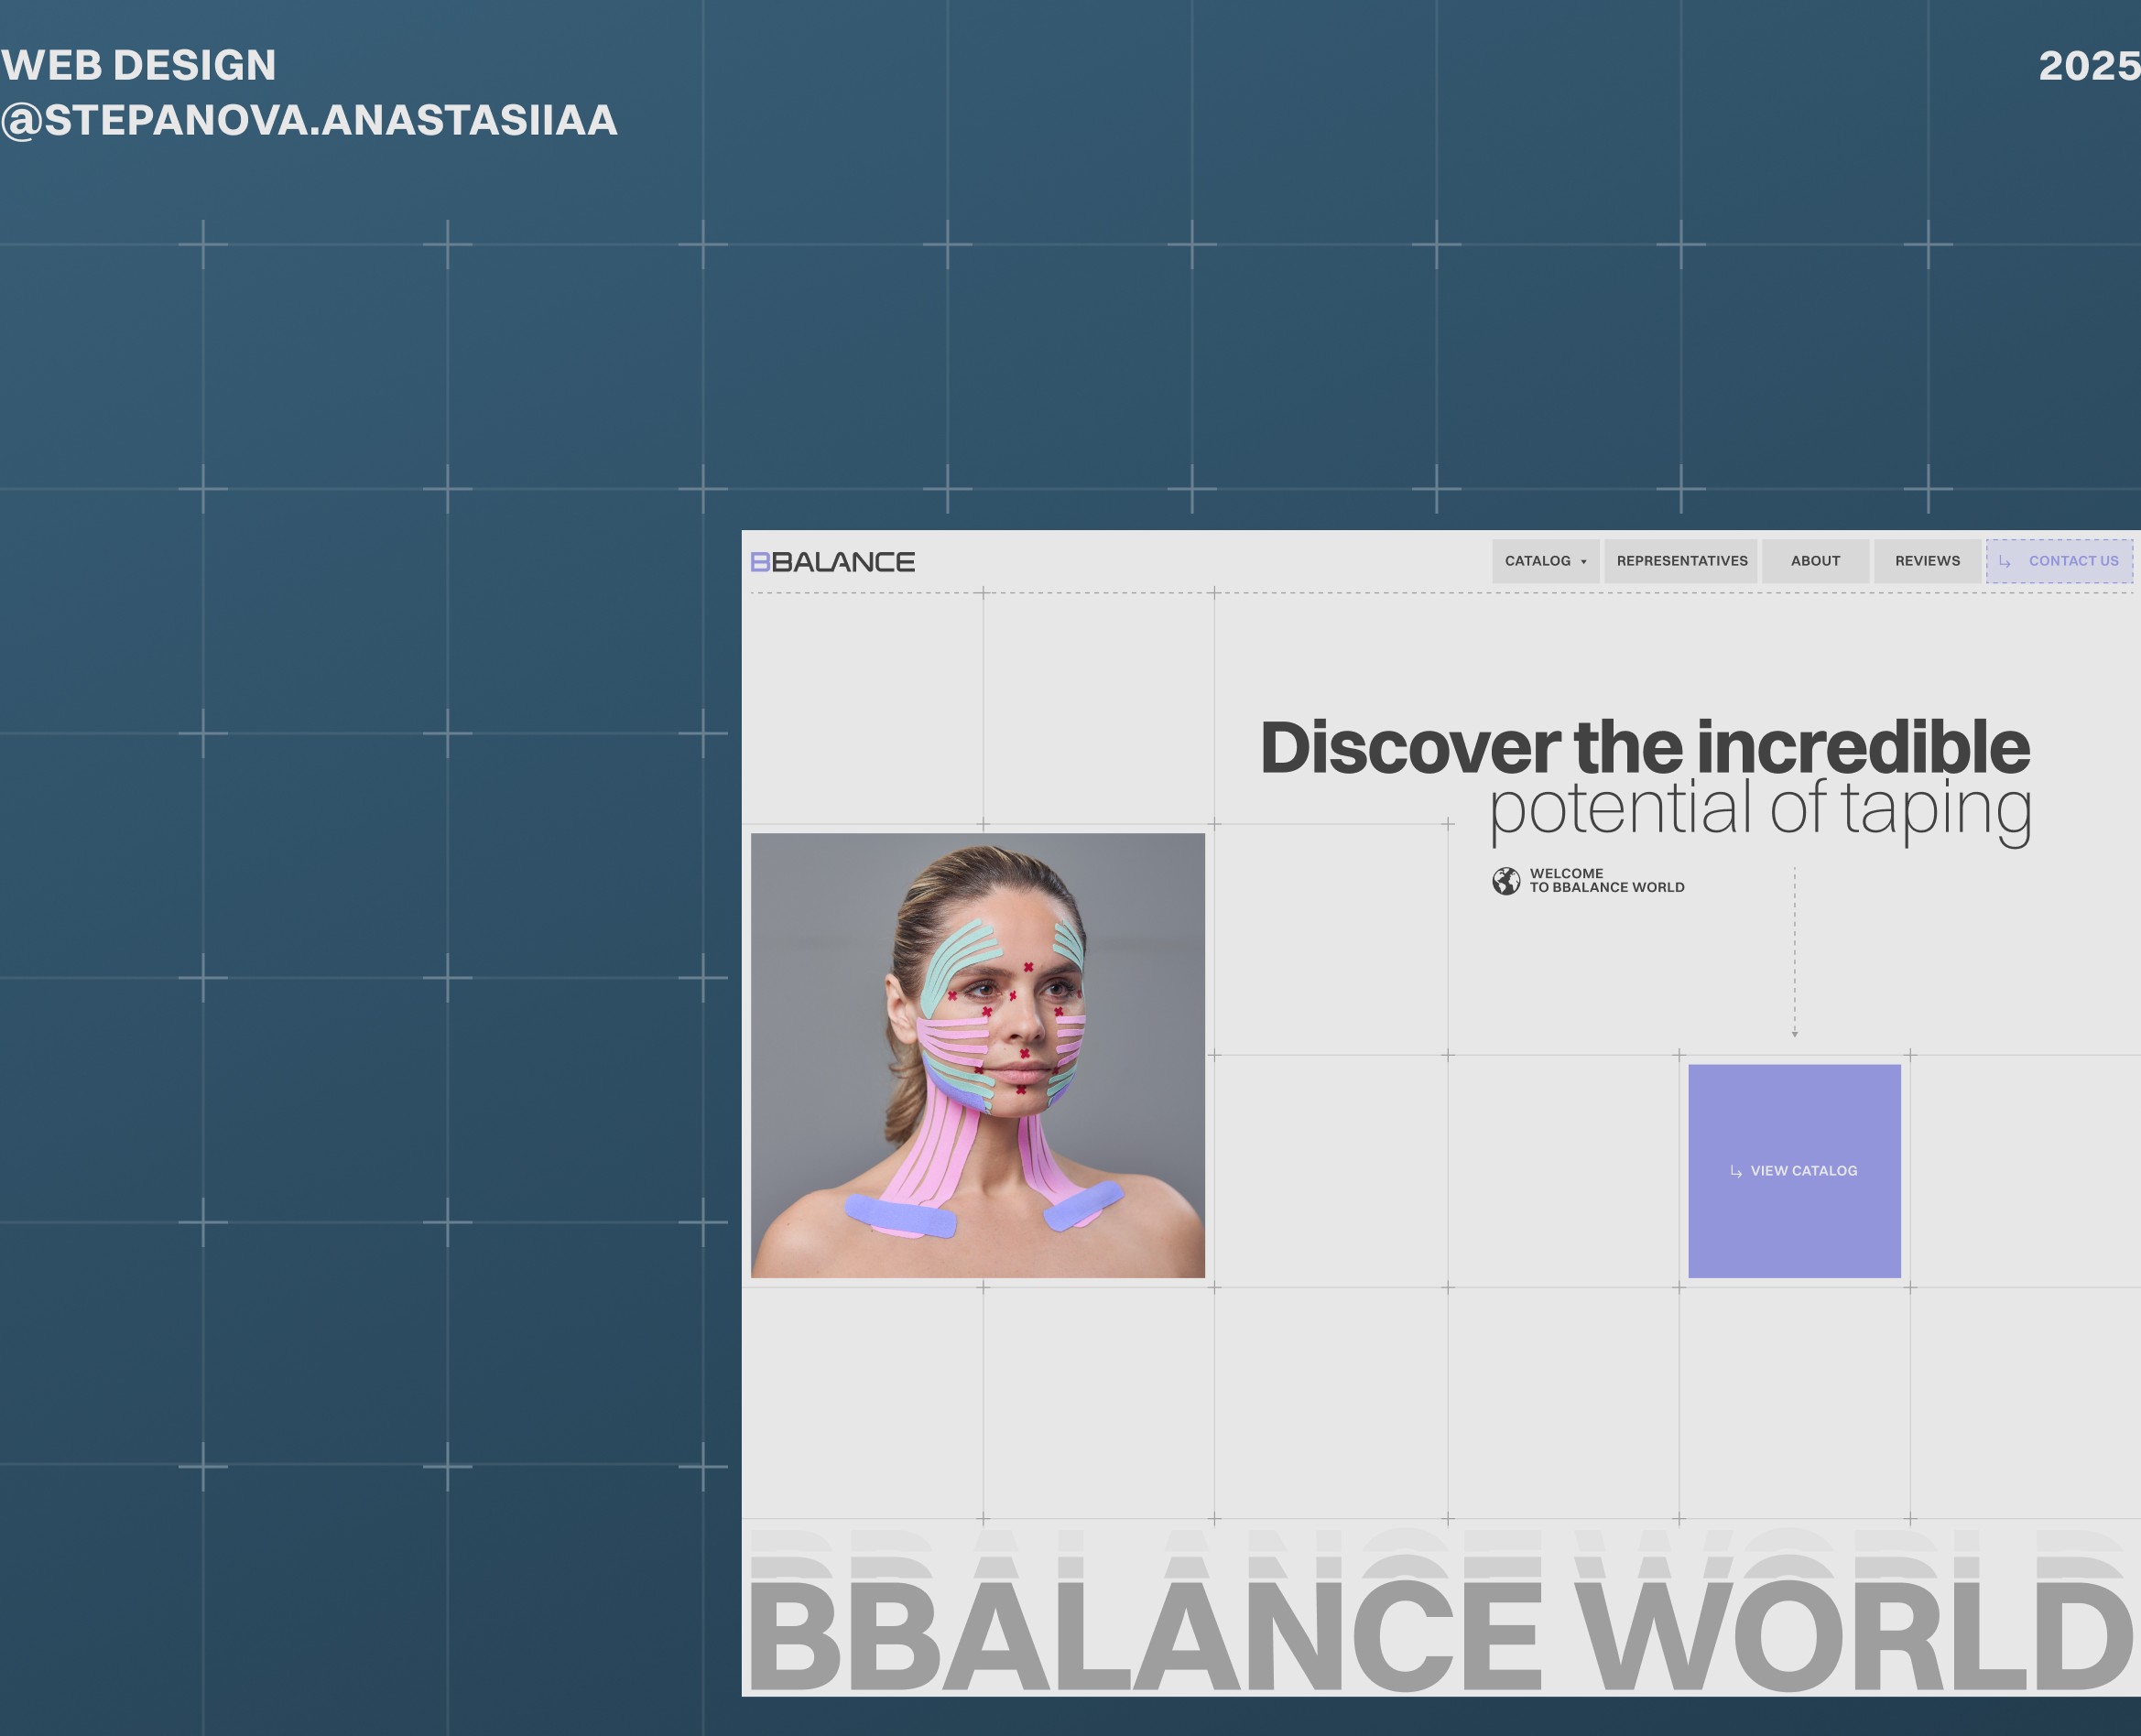Viewport: 2141px width, 1736px height.
Task: Click the large BBALANCE WORLD headline text
Action: pos(1440,1627)
